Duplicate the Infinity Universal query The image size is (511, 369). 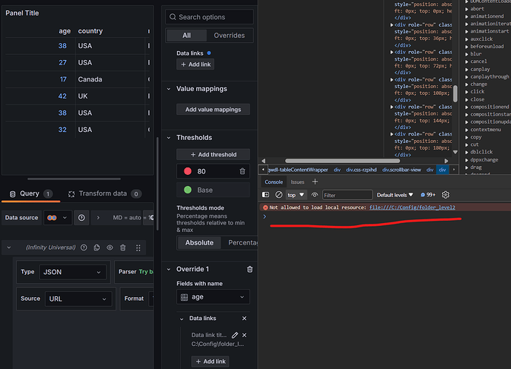tap(97, 247)
